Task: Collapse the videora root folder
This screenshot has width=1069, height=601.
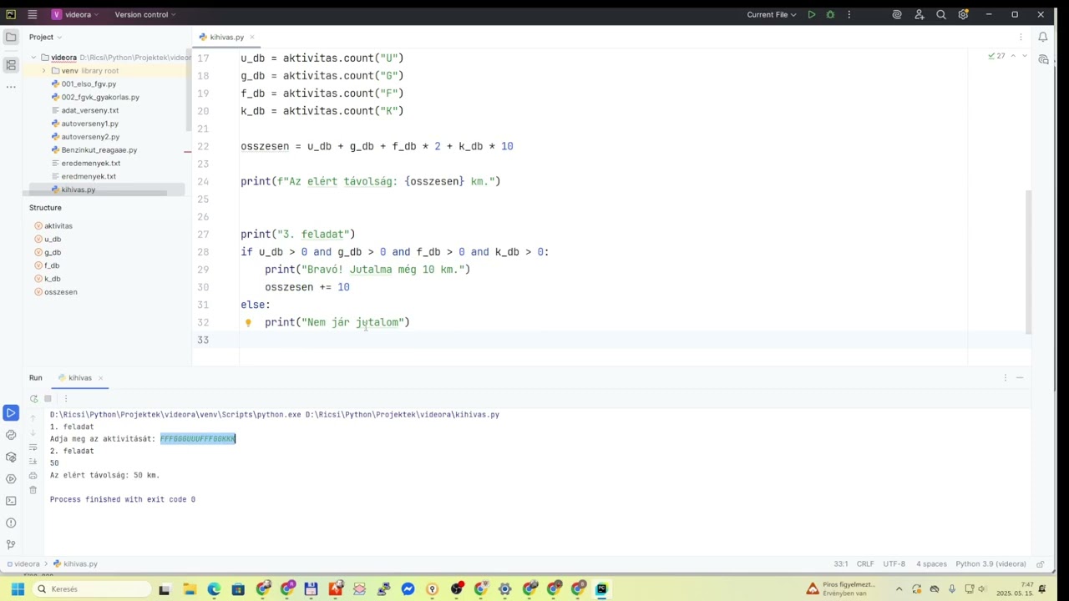Action: (33, 58)
